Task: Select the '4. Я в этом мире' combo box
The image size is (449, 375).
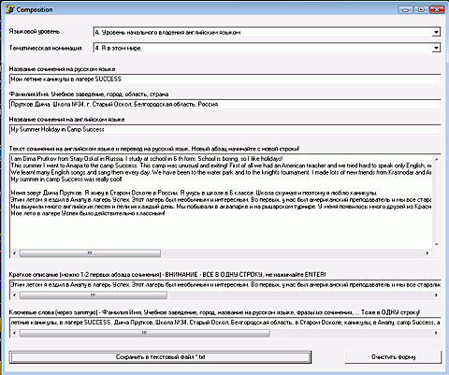Action: coord(267,48)
